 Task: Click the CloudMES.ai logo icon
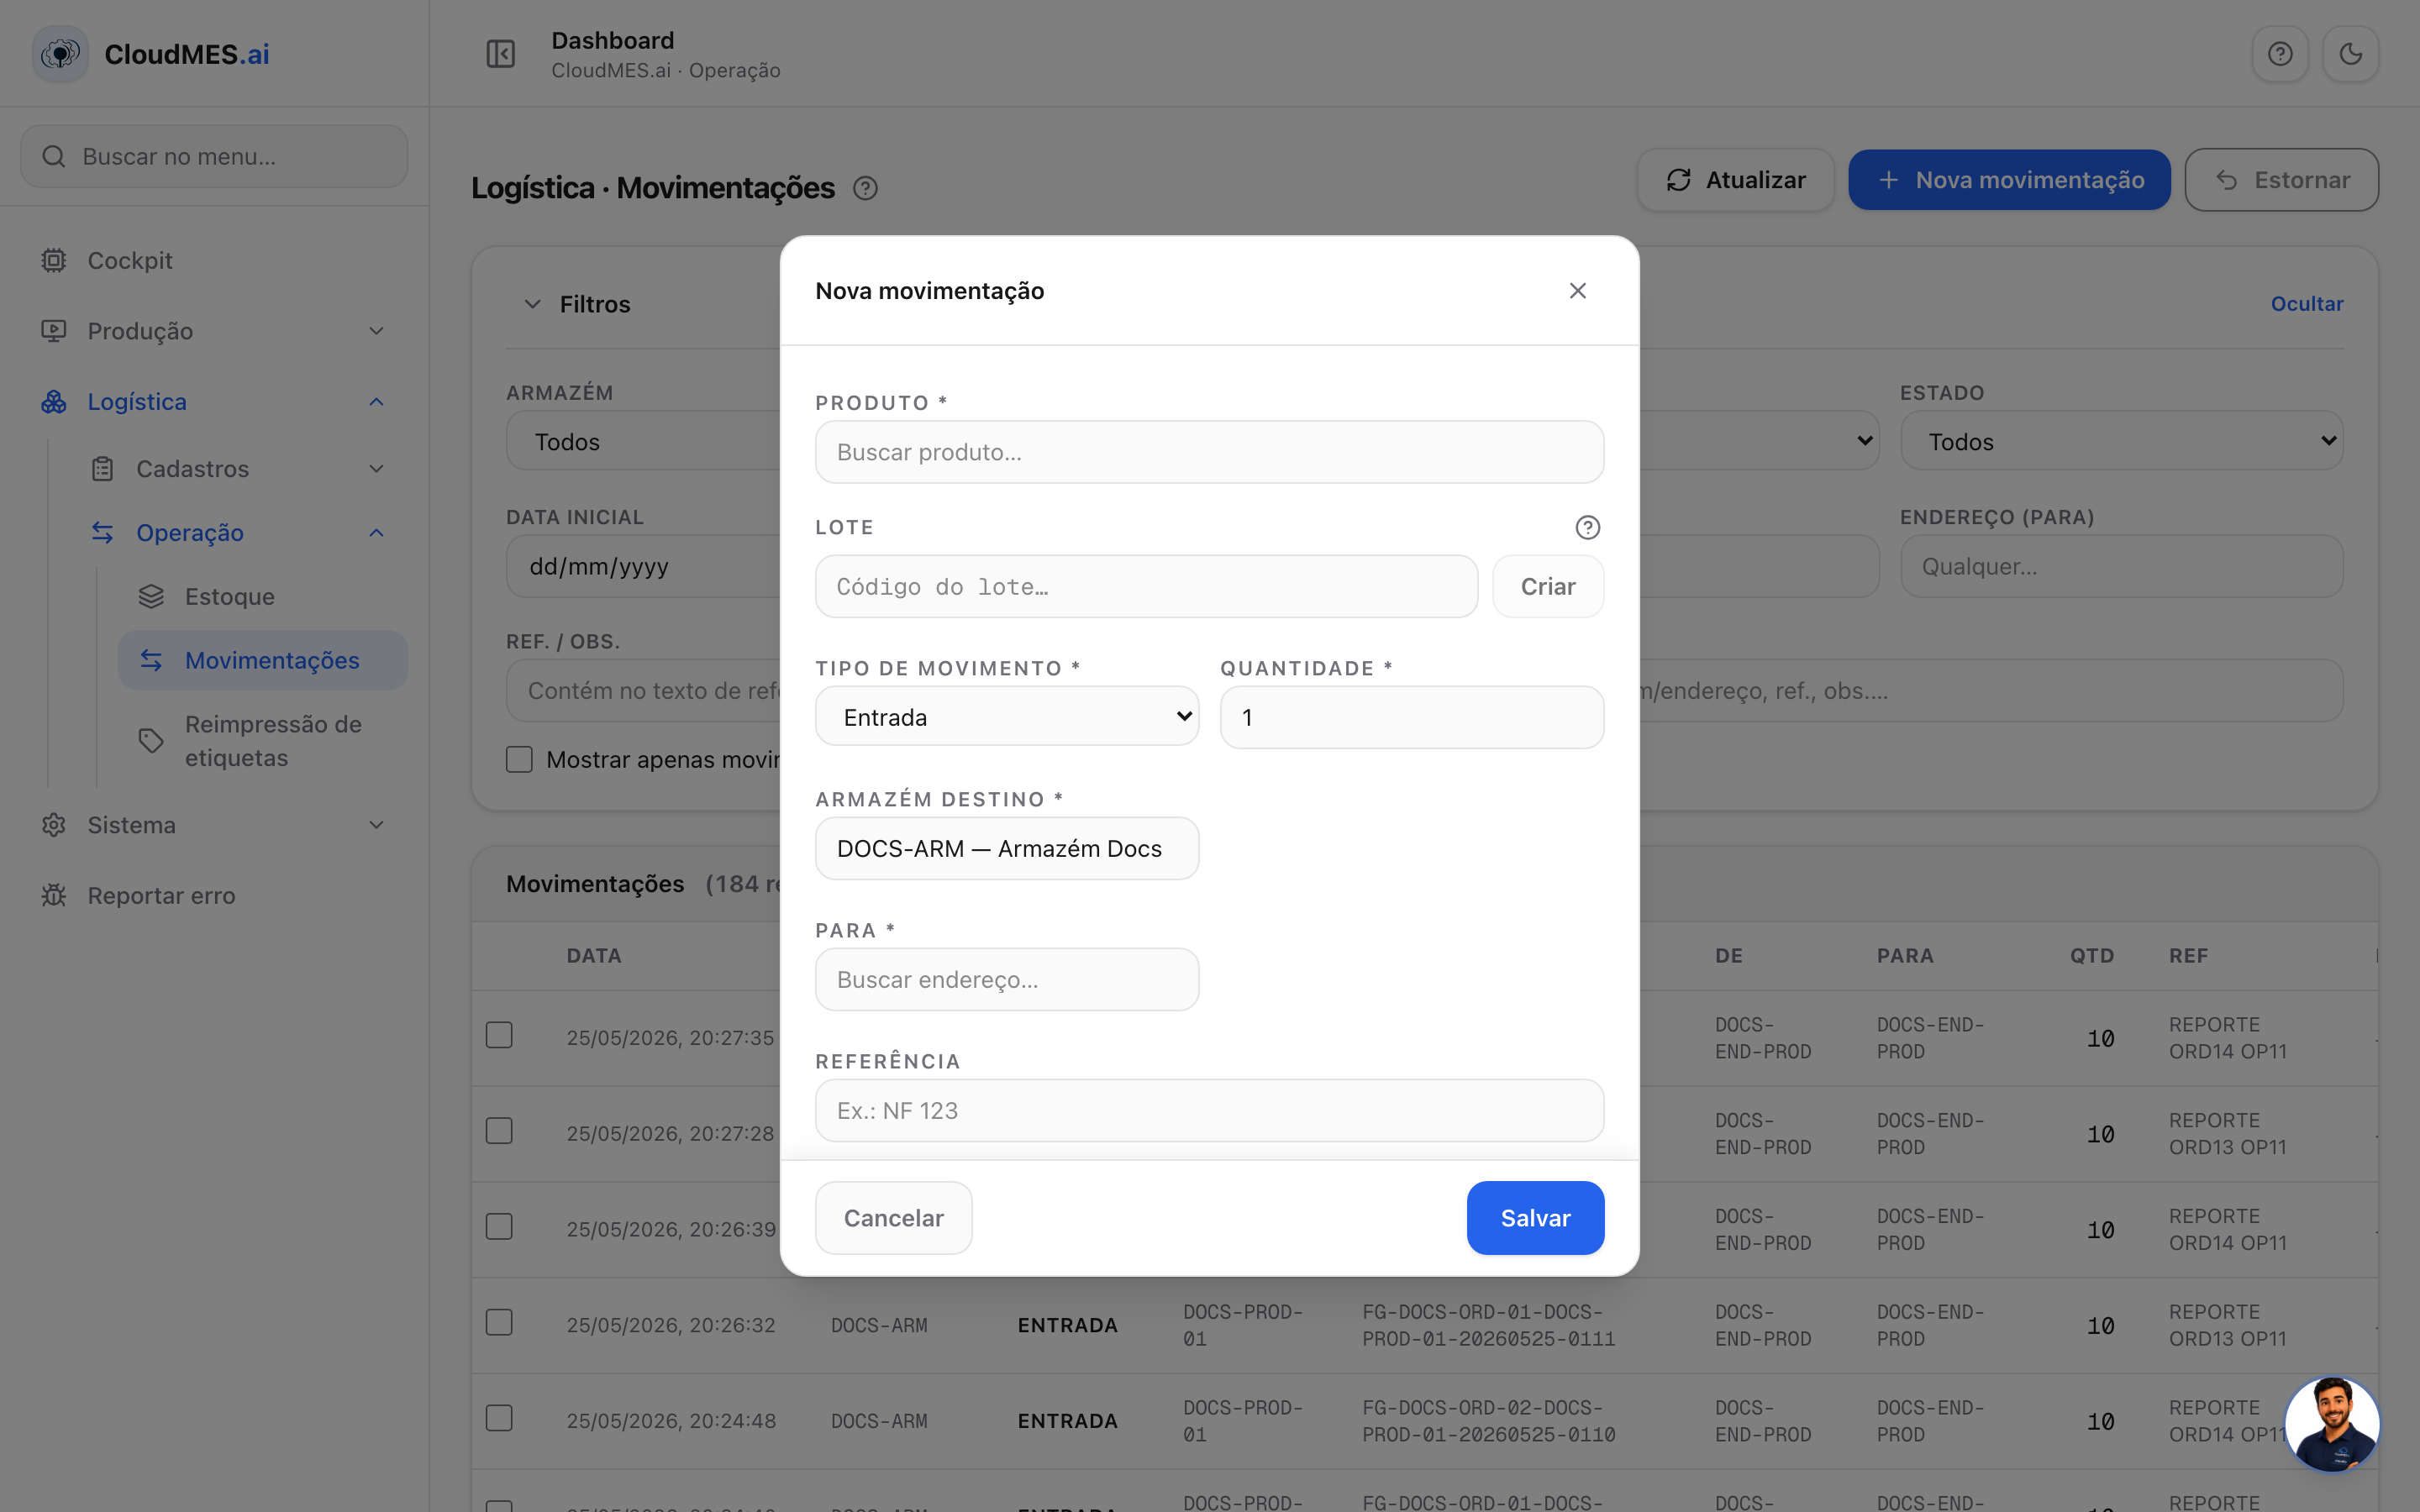coord(60,54)
